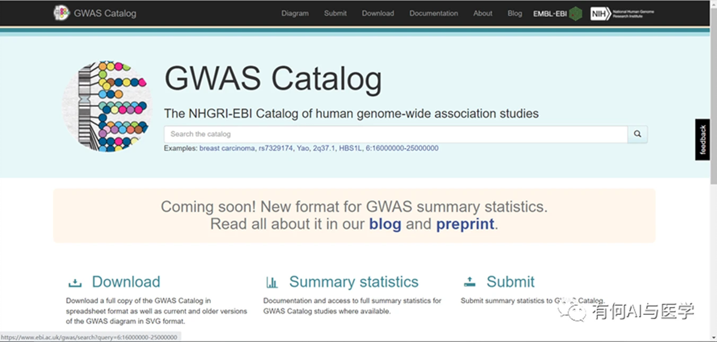This screenshot has height=342, width=717.
Task: Go to the Submit navbar item
Action: pos(335,13)
